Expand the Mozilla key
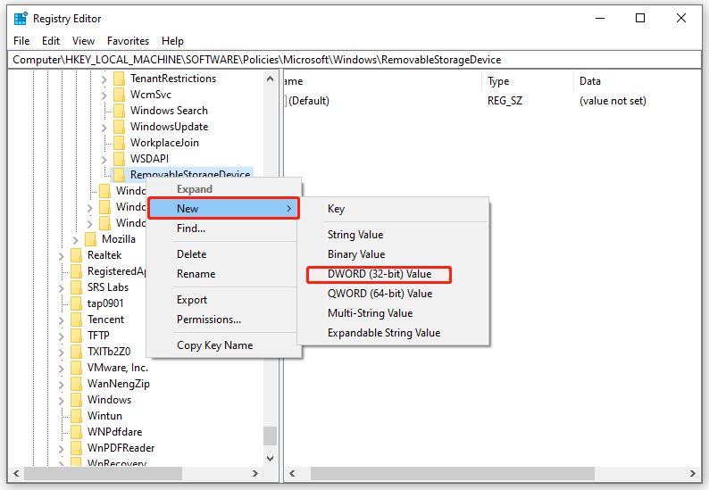709x490 pixels. [x=76, y=240]
